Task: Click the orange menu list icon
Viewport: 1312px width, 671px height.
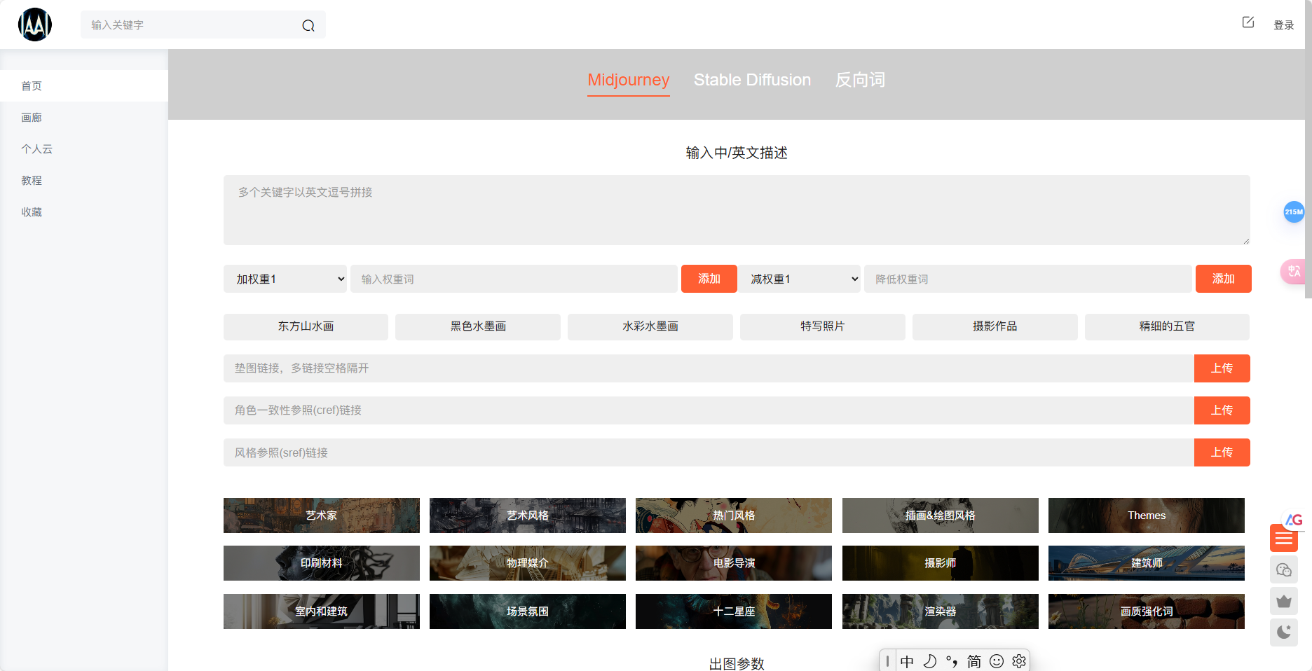Action: point(1283,538)
